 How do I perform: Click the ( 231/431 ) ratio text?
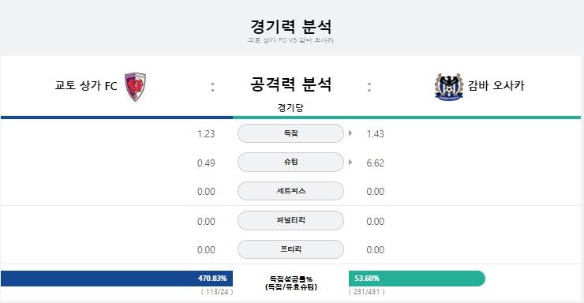(x=367, y=292)
